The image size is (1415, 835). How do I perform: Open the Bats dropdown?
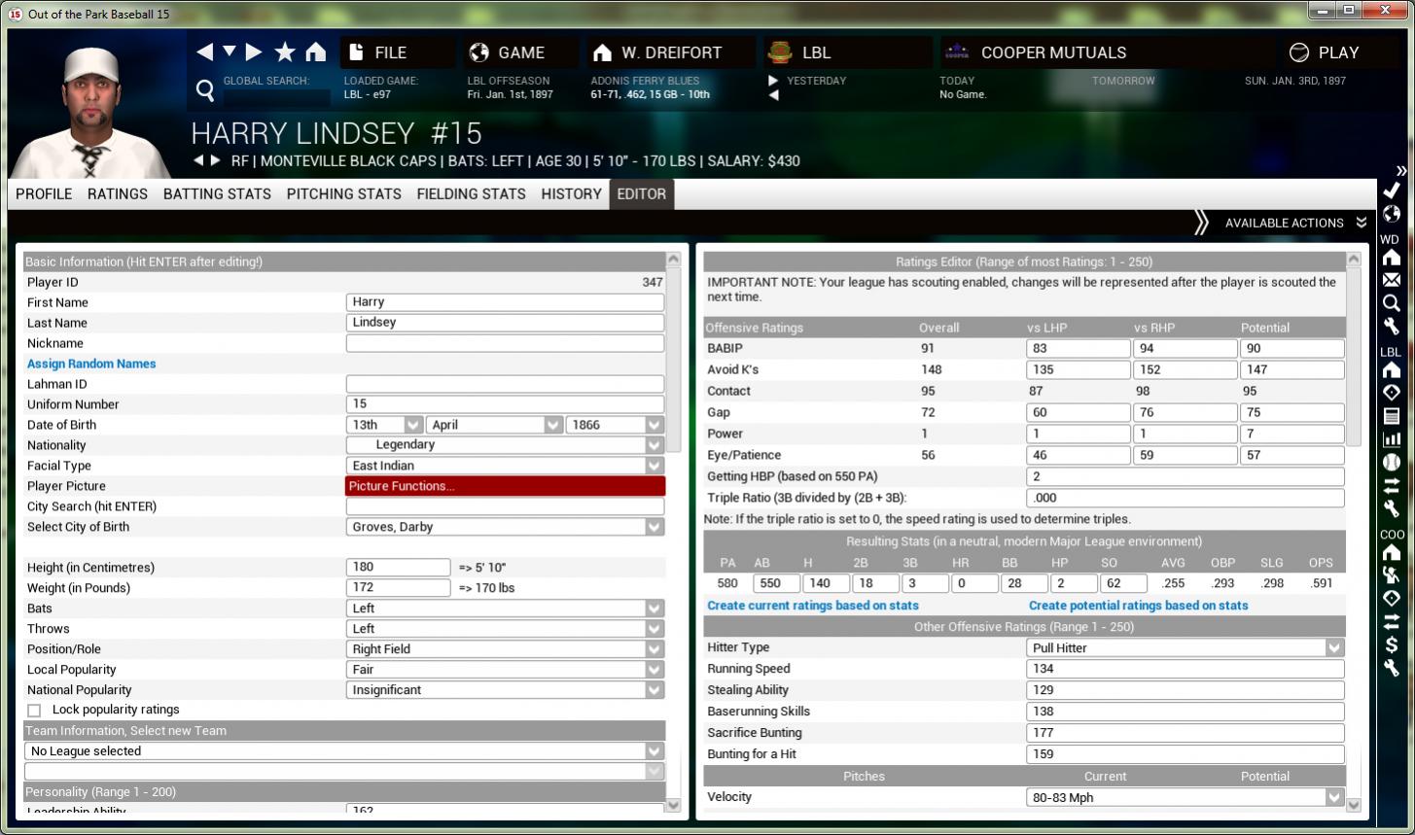pos(505,609)
